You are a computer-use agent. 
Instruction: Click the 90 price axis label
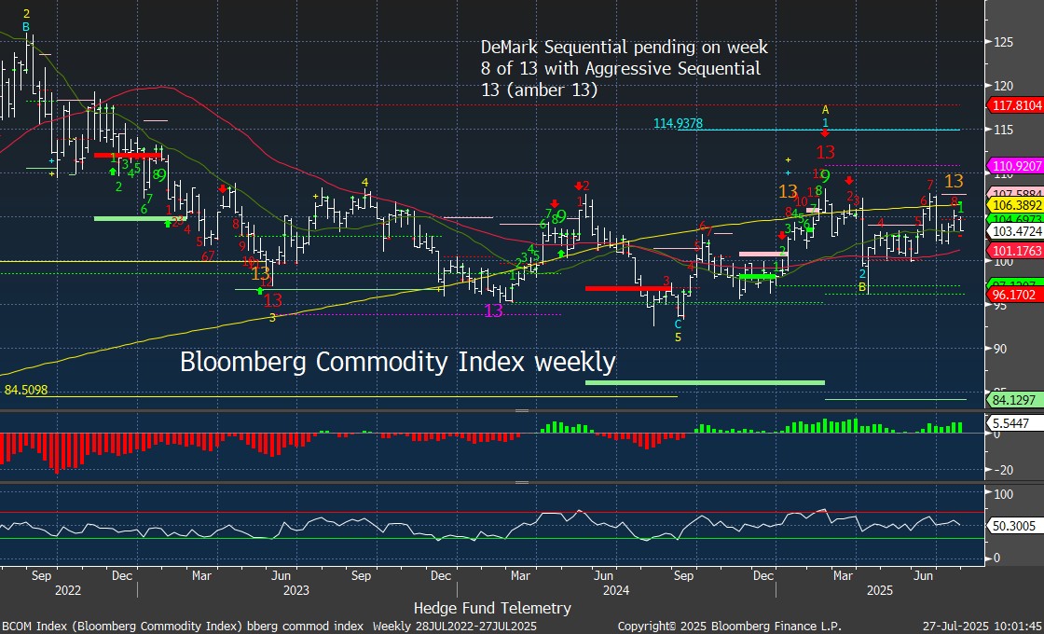pos(1001,349)
